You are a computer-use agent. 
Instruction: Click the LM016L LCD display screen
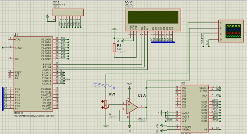153,17
